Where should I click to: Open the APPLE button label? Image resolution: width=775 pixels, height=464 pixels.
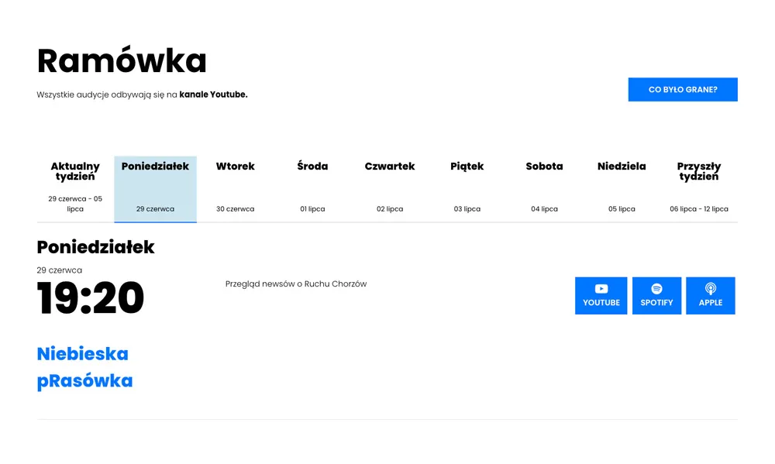[710, 302]
